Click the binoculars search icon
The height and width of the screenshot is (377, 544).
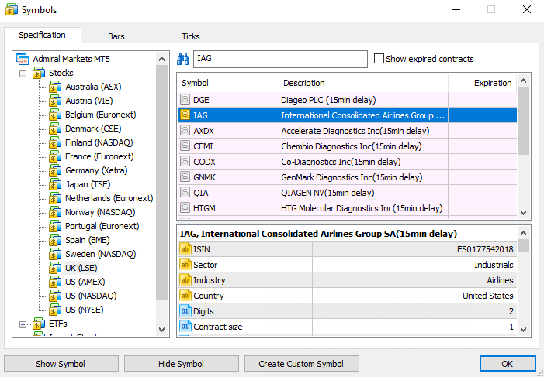183,59
